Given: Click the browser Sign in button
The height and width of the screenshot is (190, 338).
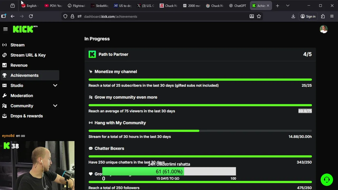Looking at the screenshot, I should tap(308, 16).
